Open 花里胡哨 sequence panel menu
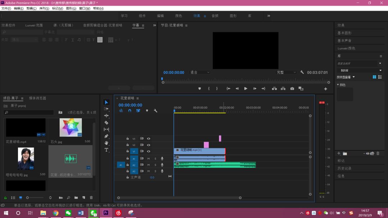 138,98
